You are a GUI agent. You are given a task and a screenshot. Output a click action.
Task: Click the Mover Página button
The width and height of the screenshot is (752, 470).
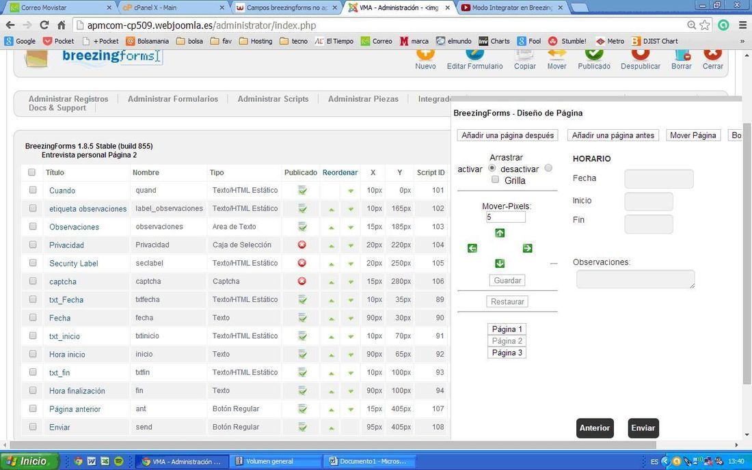pos(693,135)
